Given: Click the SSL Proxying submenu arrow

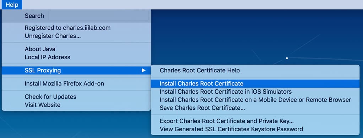Looking at the screenshot, I should pos(143,71).
